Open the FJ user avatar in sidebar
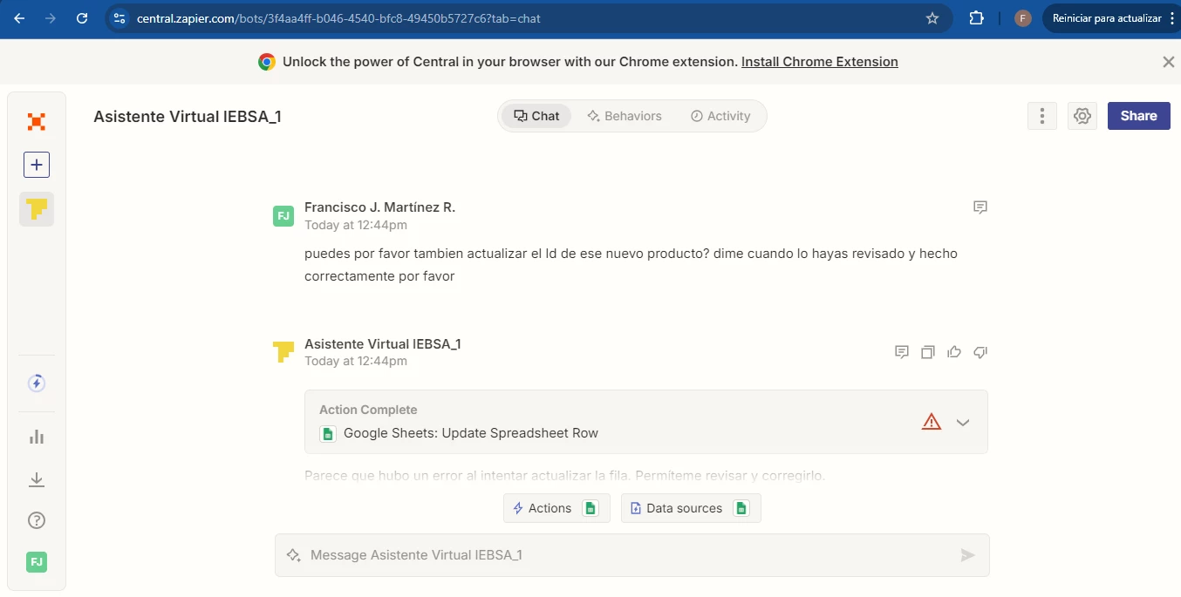Image resolution: width=1181 pixels, height=597 pixels. tap(37, 562)
